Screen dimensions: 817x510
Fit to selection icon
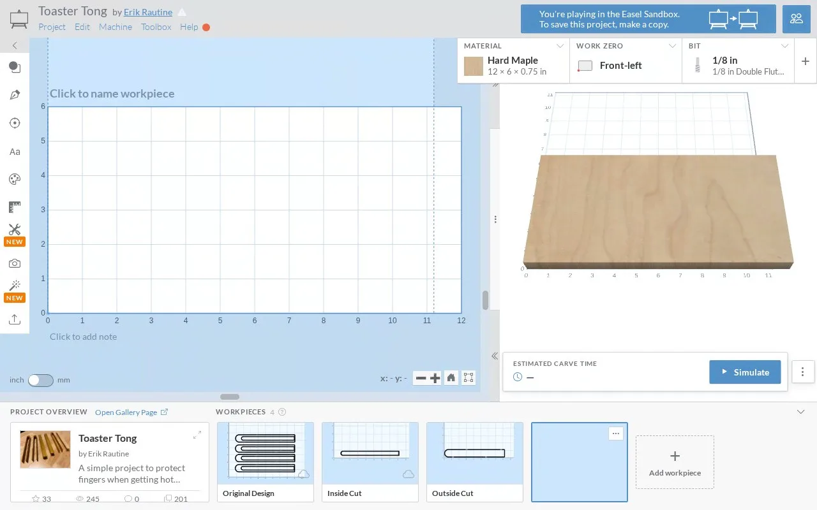(468, 378)
